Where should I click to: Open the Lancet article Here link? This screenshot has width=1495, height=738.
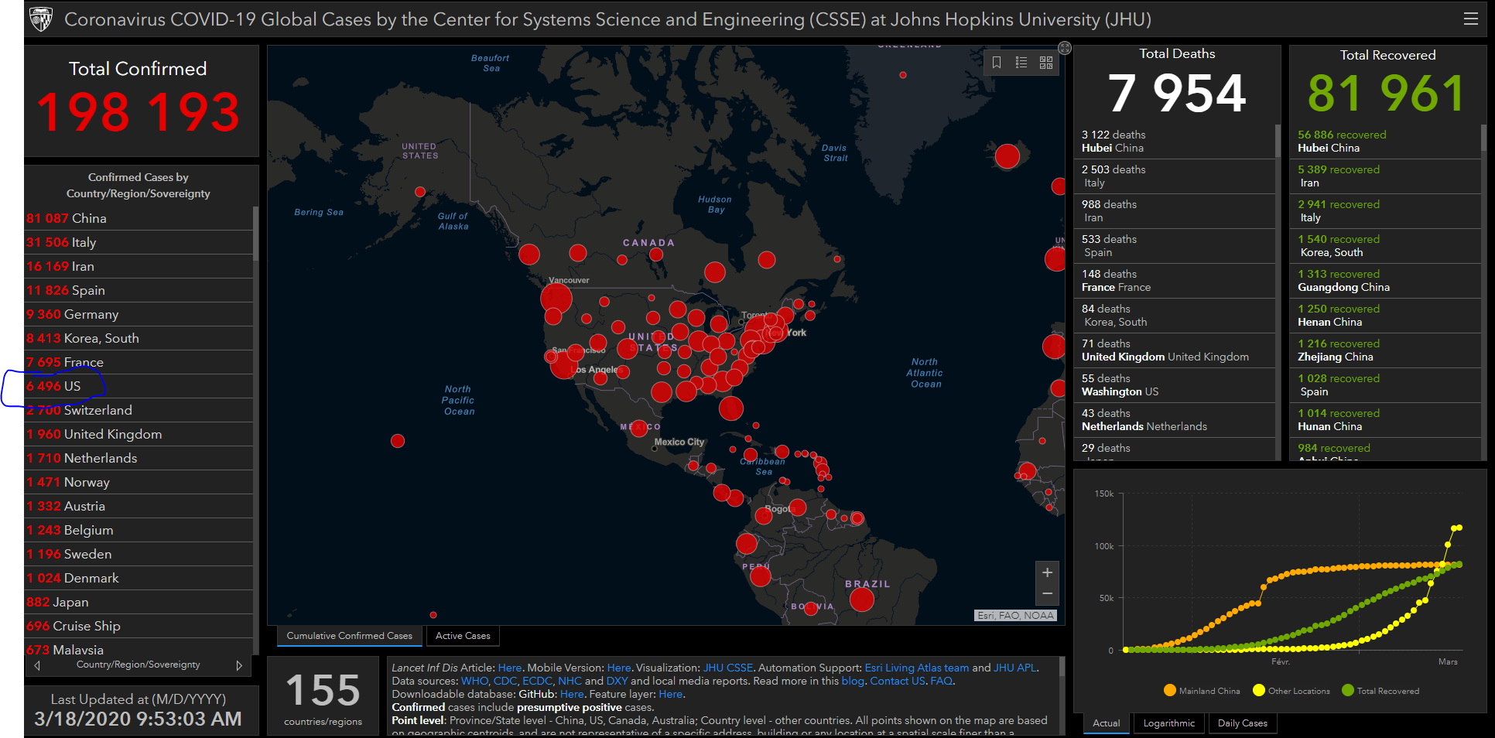(x=509, y=668)
